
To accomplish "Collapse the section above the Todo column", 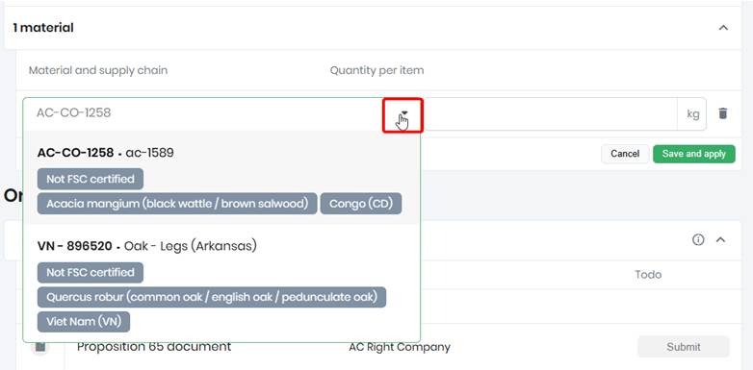I will tap(720, 239).
